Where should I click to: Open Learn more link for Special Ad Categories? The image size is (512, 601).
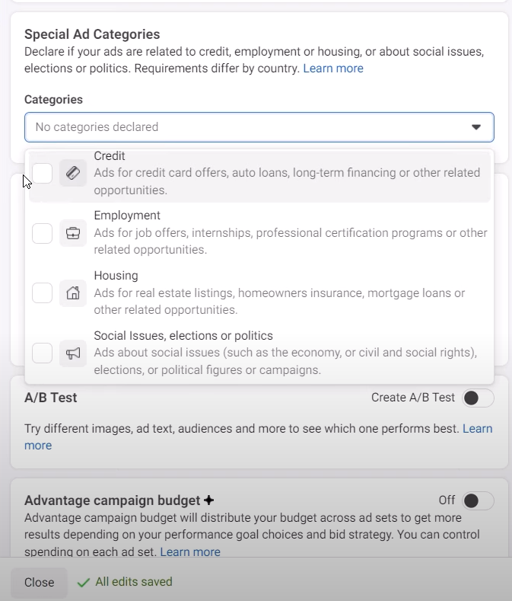[333, 69]
